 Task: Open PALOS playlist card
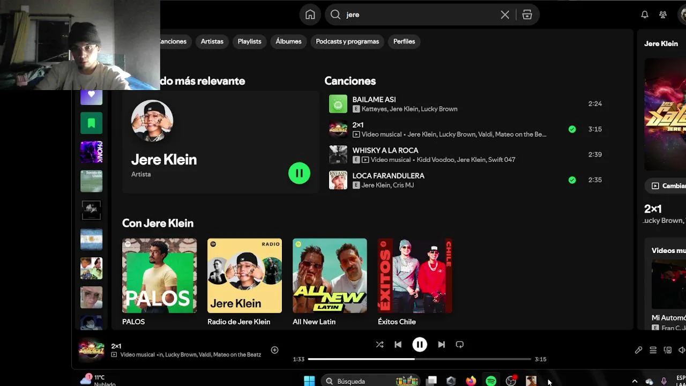159,283
